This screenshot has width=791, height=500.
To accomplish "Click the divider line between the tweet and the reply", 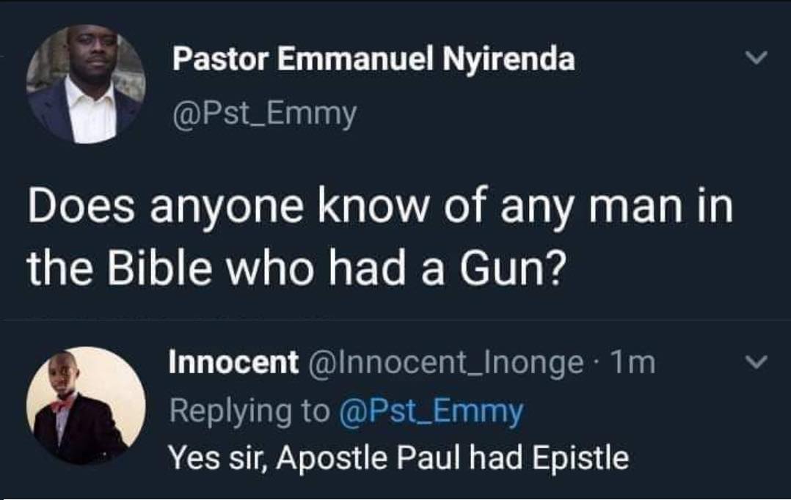I will pos(395,320).
